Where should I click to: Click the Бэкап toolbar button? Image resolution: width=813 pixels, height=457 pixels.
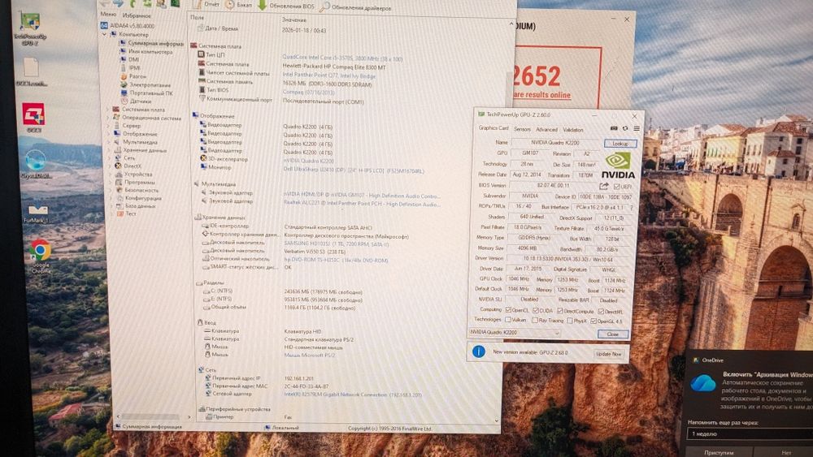238,5
